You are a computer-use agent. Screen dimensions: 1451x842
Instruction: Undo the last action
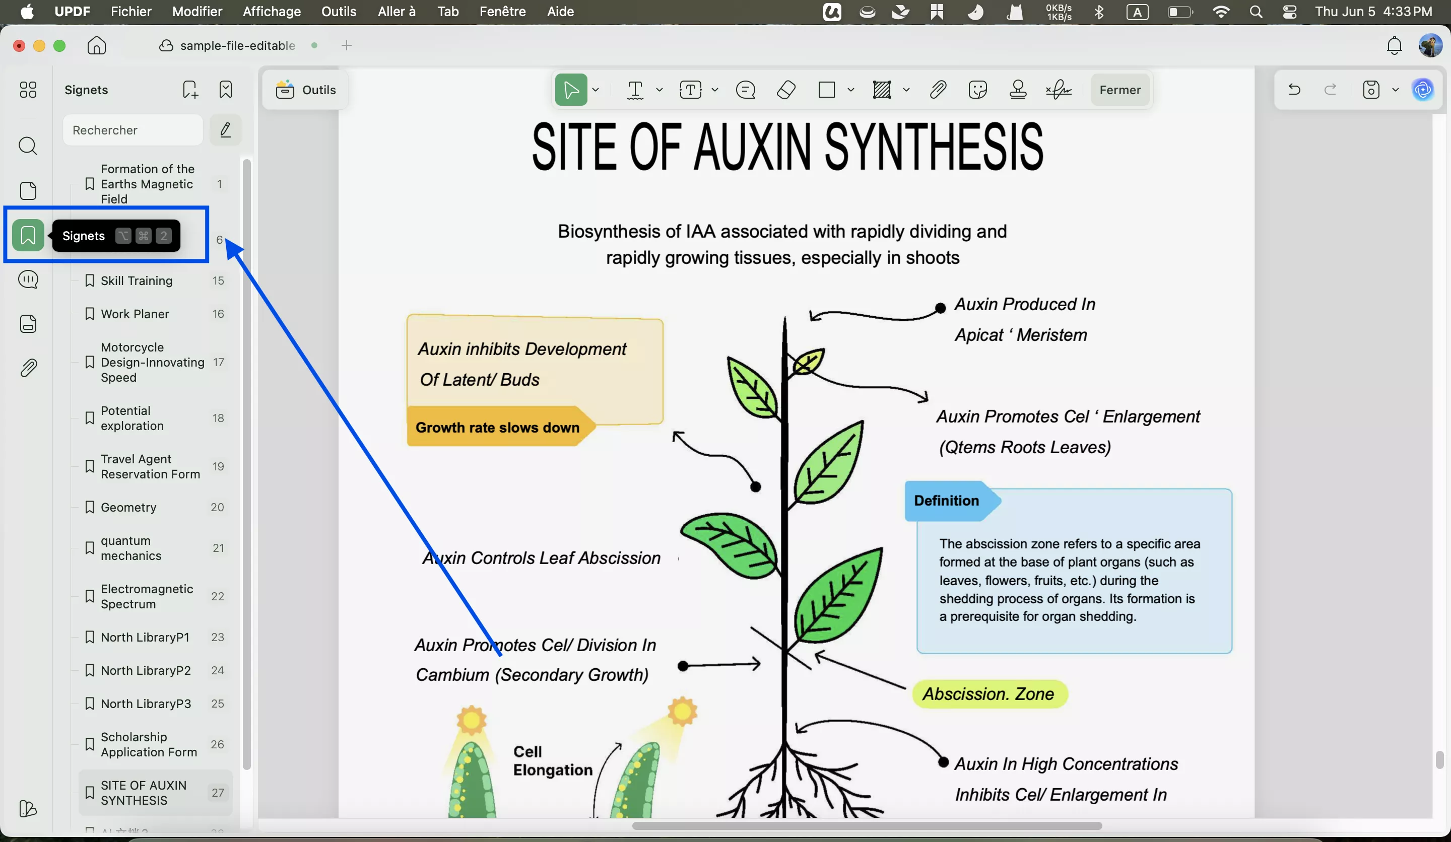click(1294, 89)
